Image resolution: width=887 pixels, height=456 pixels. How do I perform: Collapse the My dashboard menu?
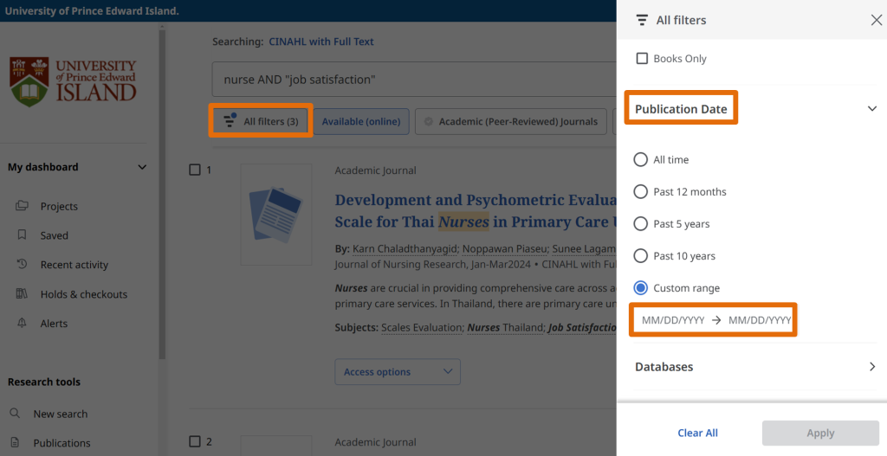(142, 167)
